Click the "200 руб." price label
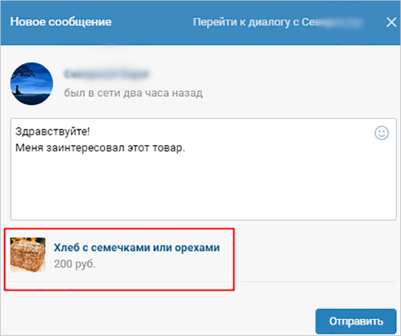The image size is (401, 336). 75,265
